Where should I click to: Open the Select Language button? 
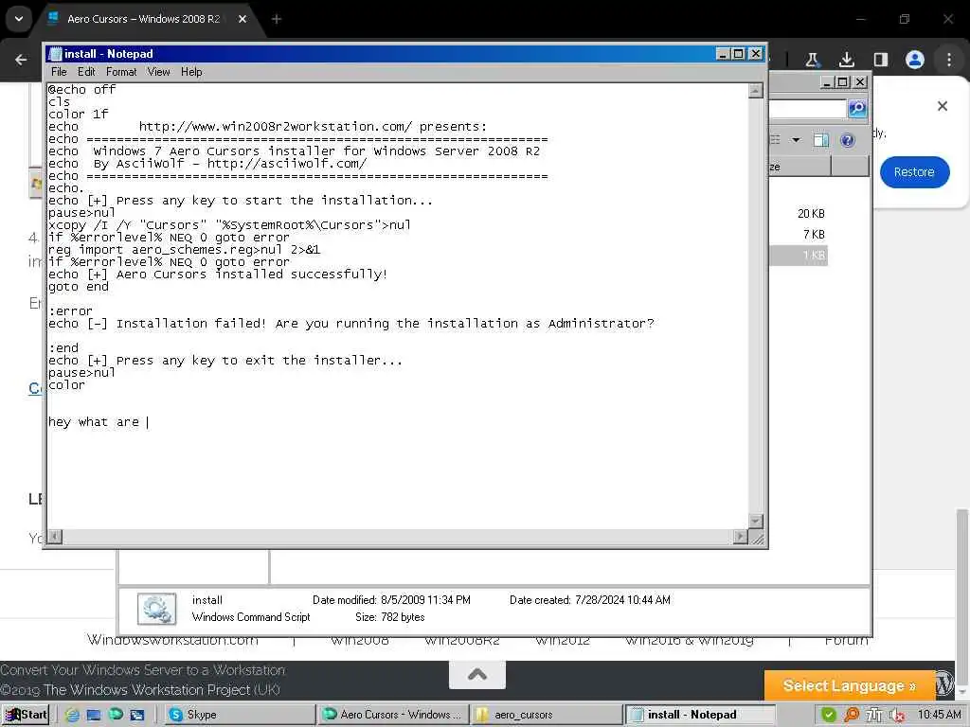[849, 685]
